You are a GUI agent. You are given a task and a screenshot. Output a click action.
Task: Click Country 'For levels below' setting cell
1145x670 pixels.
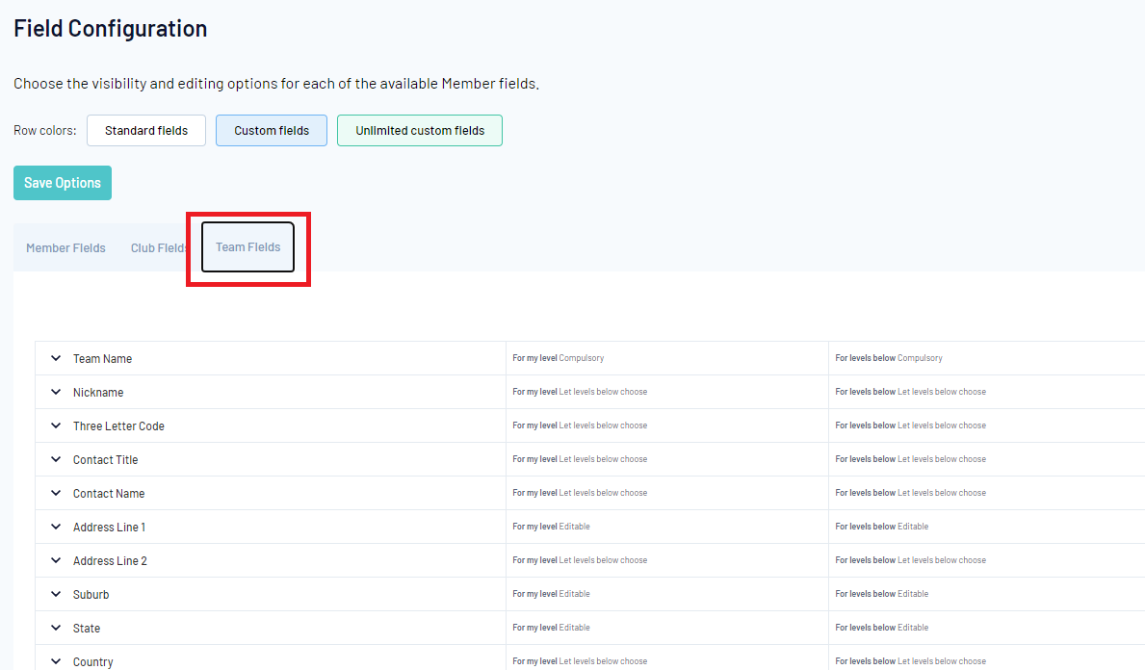986,657
